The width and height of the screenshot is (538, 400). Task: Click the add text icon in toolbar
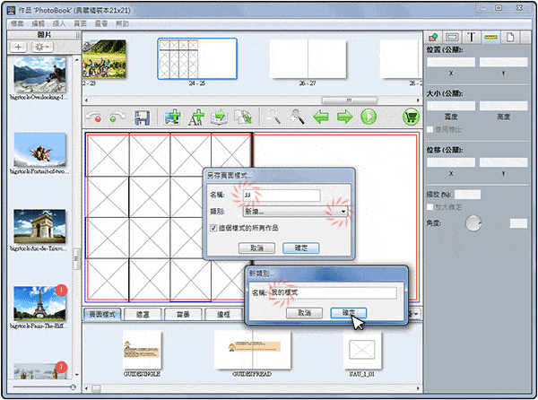(x=195, y=117)
